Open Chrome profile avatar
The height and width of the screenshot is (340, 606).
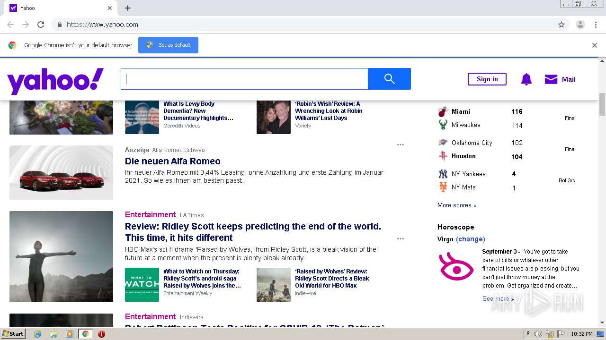click(x=580, y=25)
